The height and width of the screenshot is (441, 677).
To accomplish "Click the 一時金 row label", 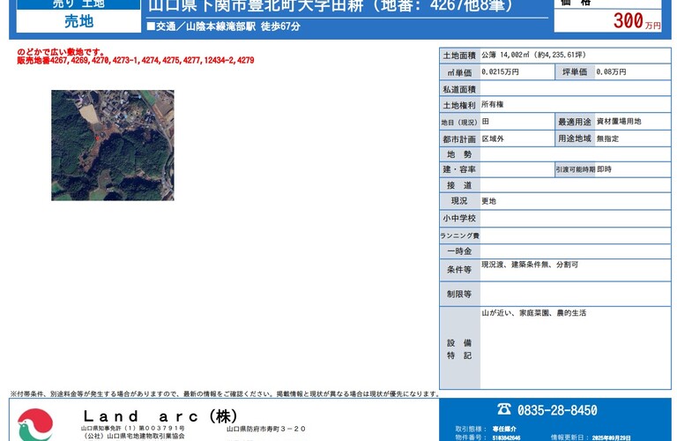I will [x=459, y=251].
